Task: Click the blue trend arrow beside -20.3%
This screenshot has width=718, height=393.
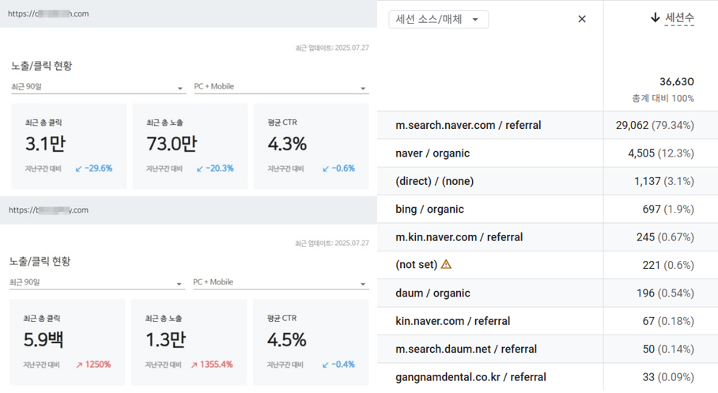Action: (x=200, y=168)
